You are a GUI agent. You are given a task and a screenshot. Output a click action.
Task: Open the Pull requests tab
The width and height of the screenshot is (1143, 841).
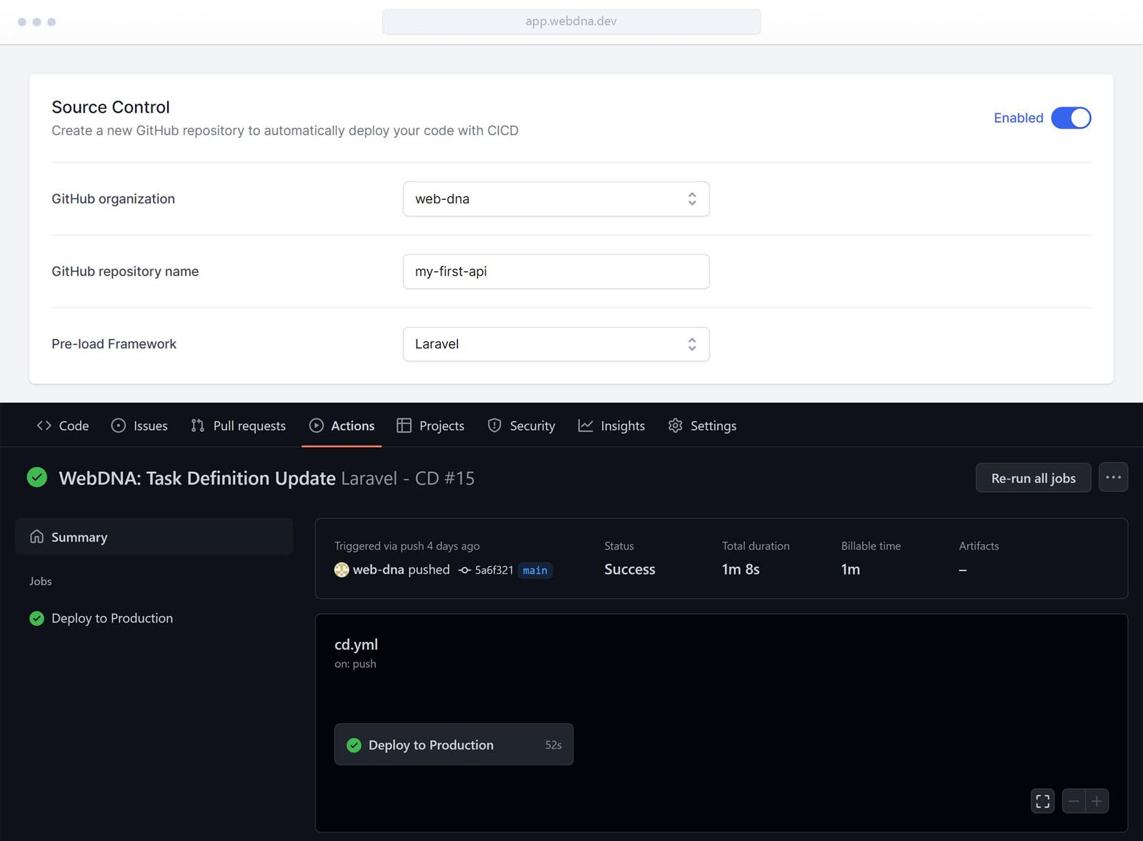point(238,425)
